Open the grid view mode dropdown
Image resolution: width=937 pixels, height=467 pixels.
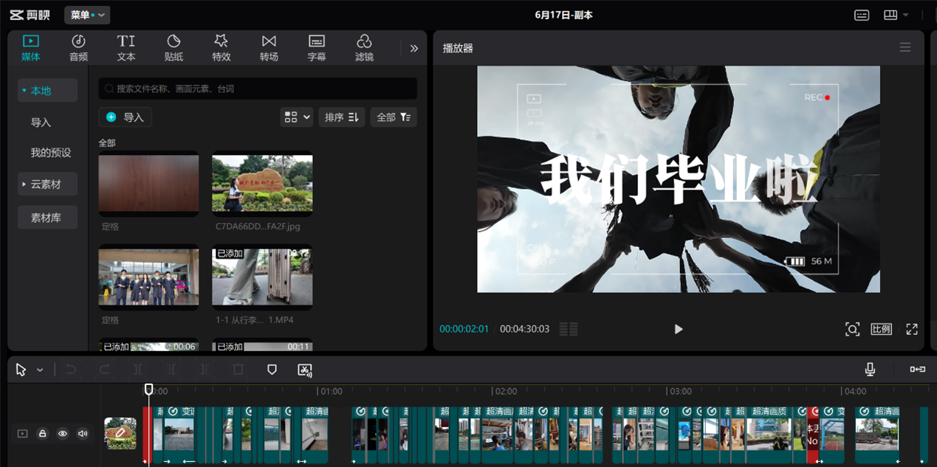[x=297, y=117]
